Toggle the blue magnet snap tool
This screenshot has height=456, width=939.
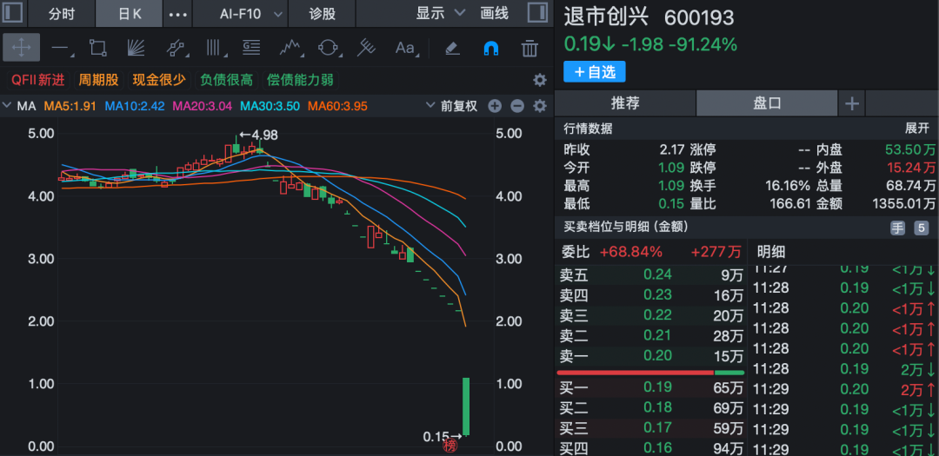[x=491, y=48]
